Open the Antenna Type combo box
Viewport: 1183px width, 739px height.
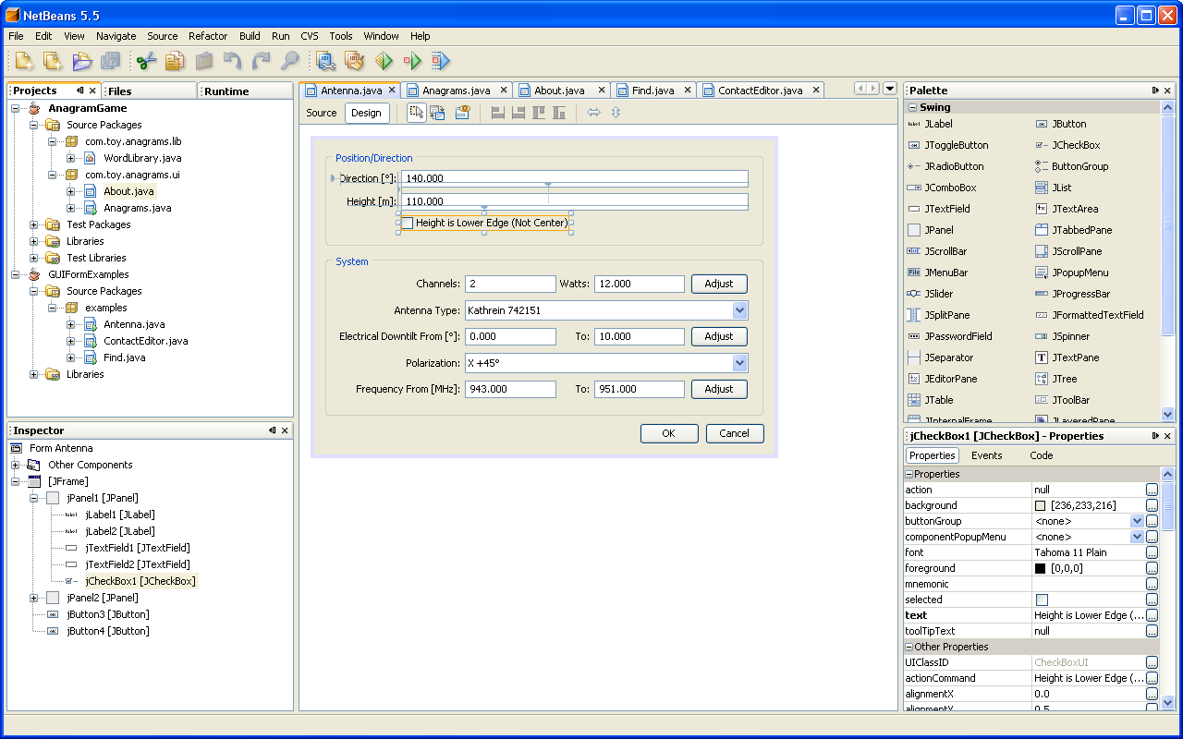[x=738, y=310]
